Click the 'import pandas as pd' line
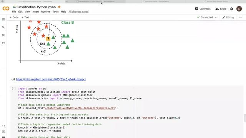Screen dimensions: 246x138 point(32,89)
